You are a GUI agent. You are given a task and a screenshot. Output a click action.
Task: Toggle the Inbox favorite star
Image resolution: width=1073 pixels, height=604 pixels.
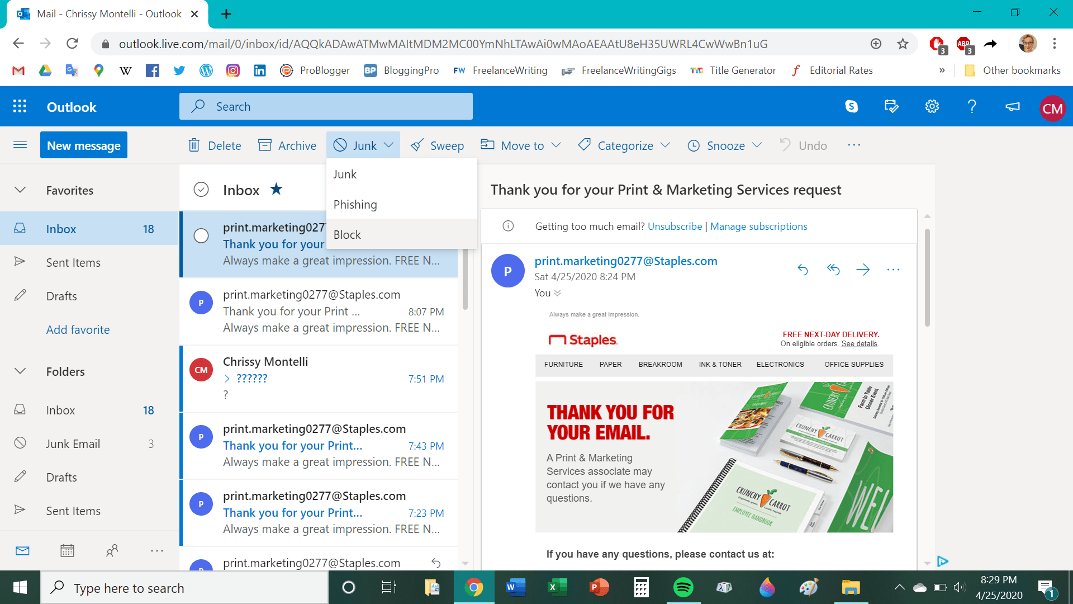[276, 189]
